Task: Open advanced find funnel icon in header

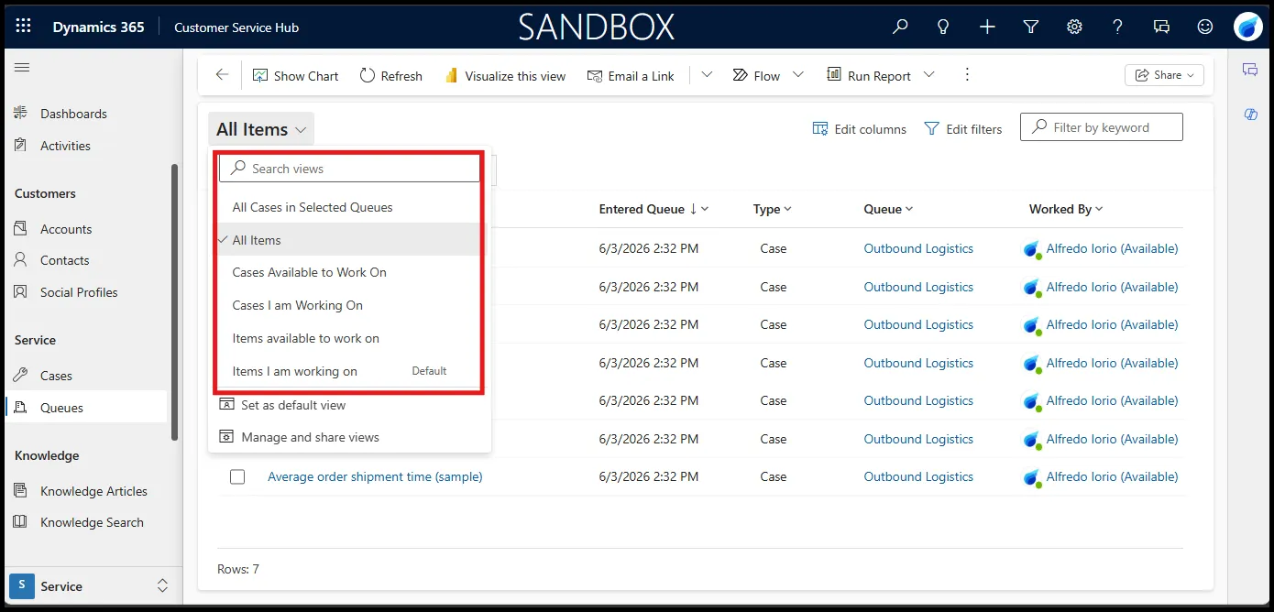Action: pos(1031,27)
